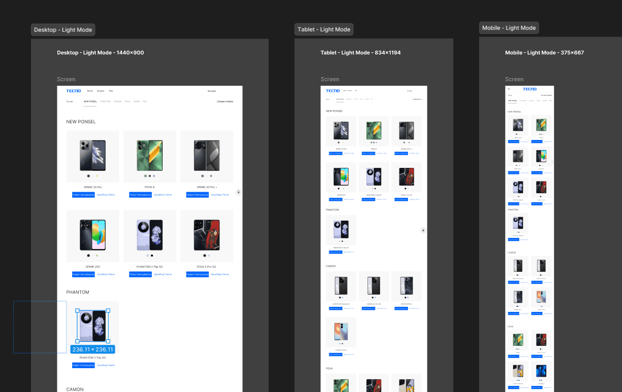The image size is (622, 392).
Task: Click the 'CAMON' section heading in the Tablet frame
Action: click(331, 266)
